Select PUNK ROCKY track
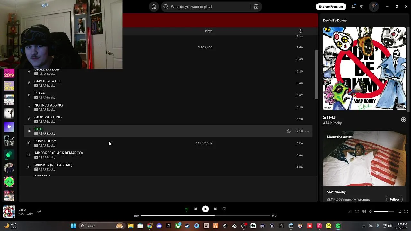411x231 pixels. click(45, 141)
